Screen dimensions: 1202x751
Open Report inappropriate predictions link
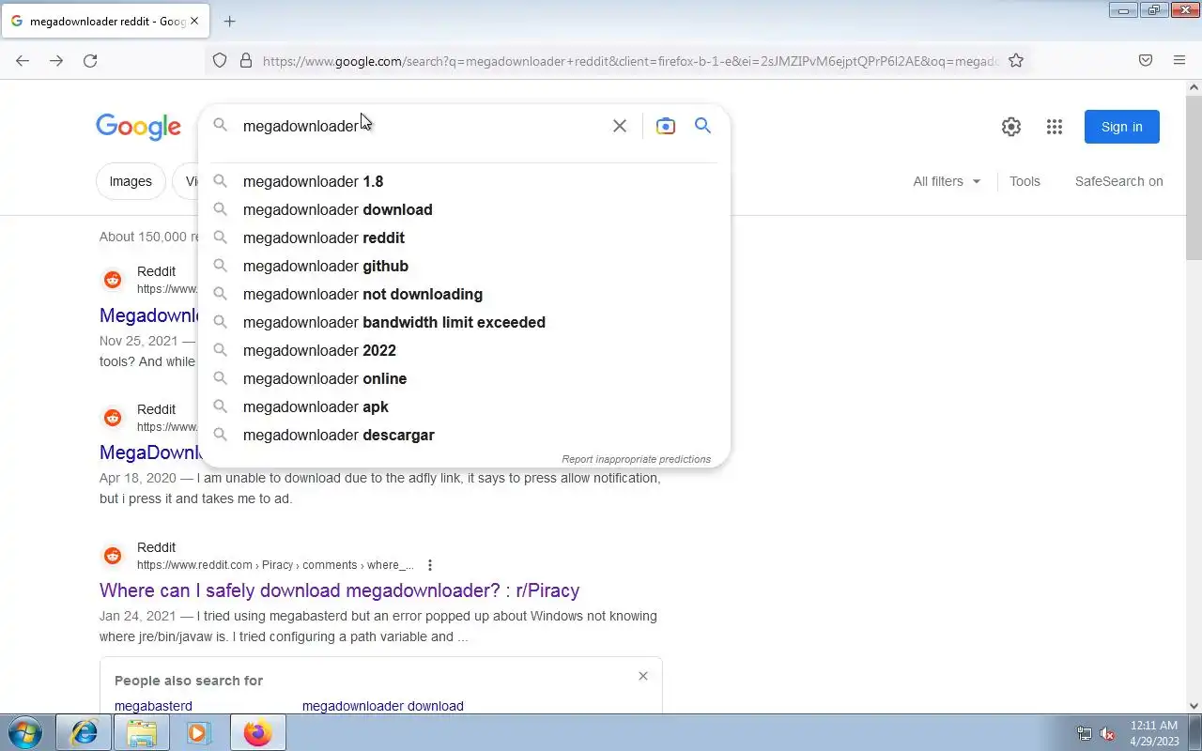(x=636, y=459)
